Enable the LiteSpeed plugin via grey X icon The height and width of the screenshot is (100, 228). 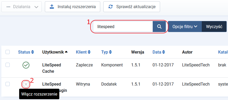[x=26, y=84]
